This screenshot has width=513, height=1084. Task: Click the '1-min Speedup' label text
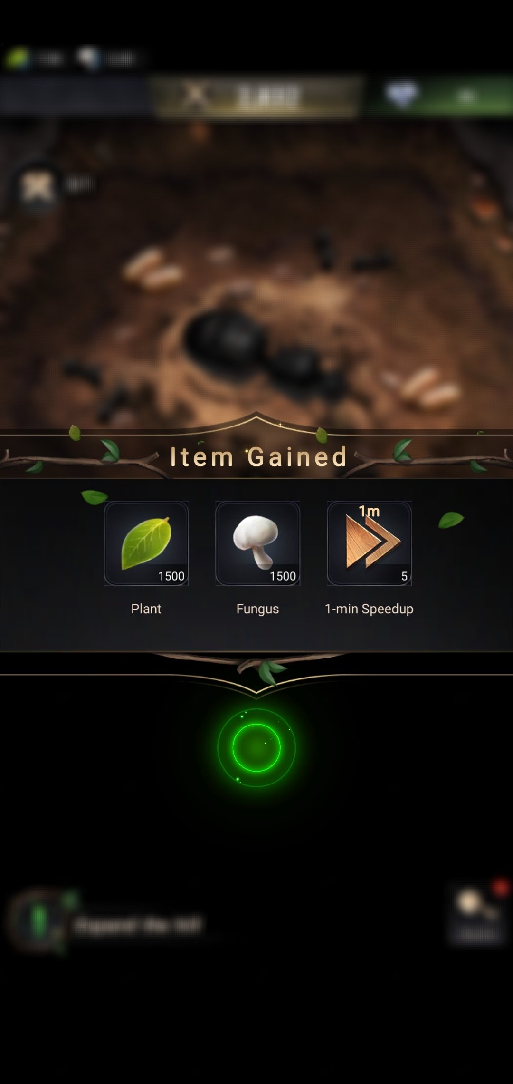click(x=369, y=609)
